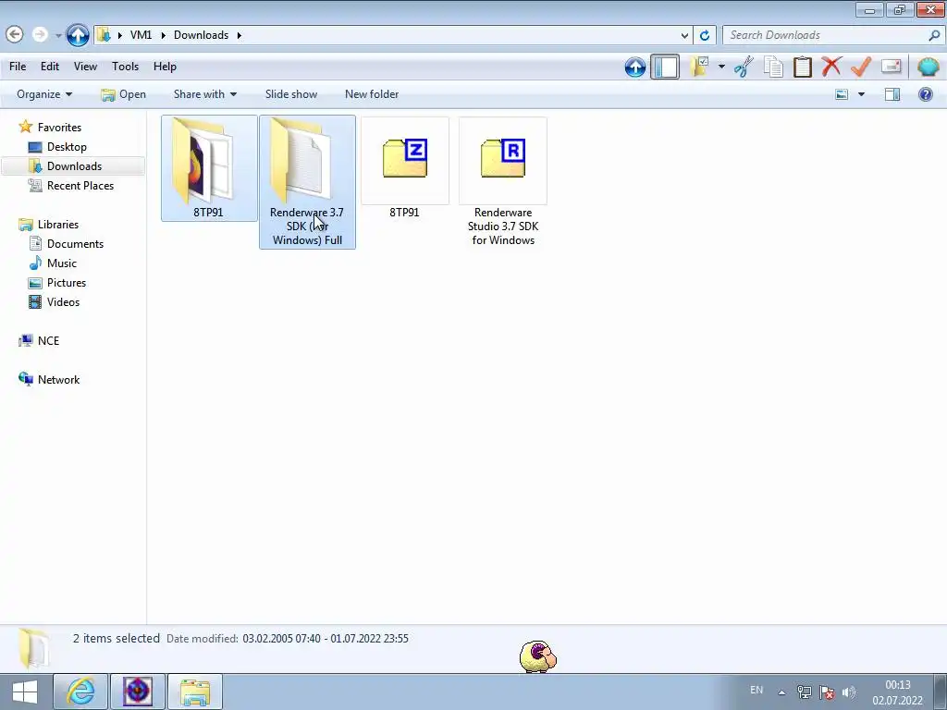
Task: Create a New folder
Action: click(372, 94)
